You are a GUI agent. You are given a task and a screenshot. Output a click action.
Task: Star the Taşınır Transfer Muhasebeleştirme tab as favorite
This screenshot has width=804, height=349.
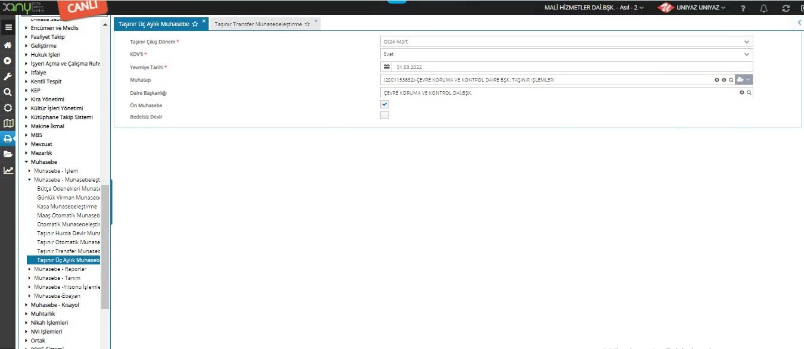coord(307,24)
